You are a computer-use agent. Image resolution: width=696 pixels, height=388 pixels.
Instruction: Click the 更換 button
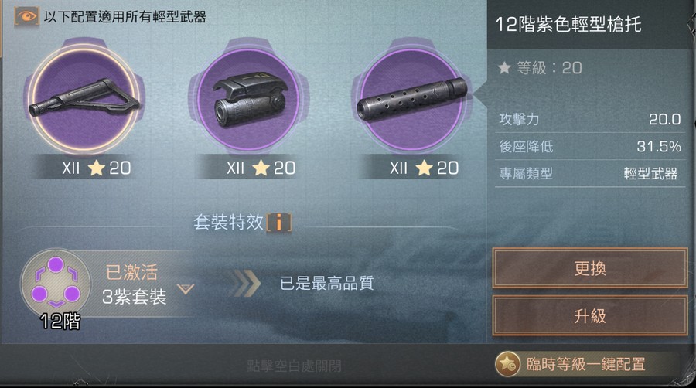pyautogui.click(x=590, y=268)
